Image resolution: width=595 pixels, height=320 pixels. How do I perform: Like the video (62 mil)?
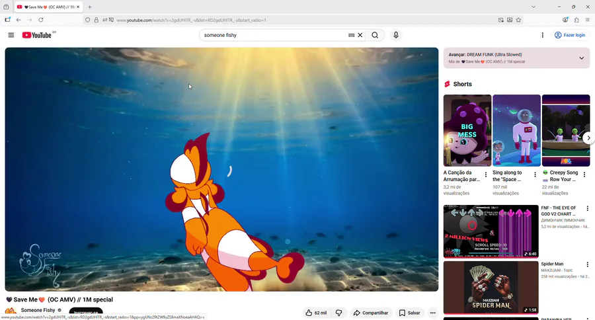(x=317, y=313)
